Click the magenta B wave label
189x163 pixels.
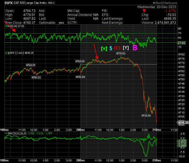pos(135,48)
